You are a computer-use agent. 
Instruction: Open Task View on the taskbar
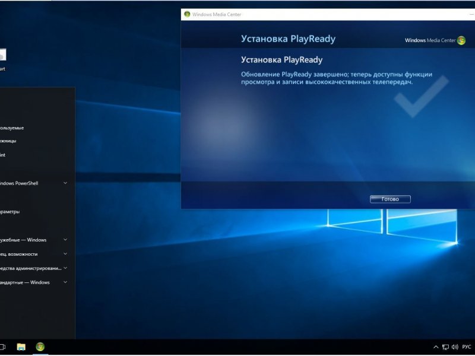pos(3,347)
